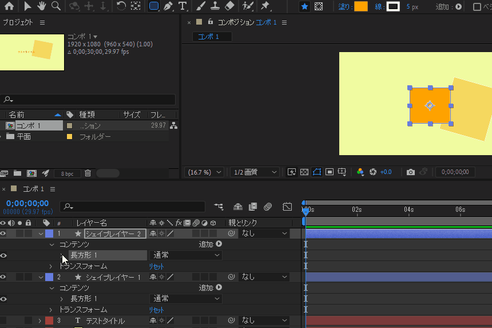Screen dimensions: 492x328
Task: Create new folder in Project panel
Action: pyautogui.click(x=17, y=173)
